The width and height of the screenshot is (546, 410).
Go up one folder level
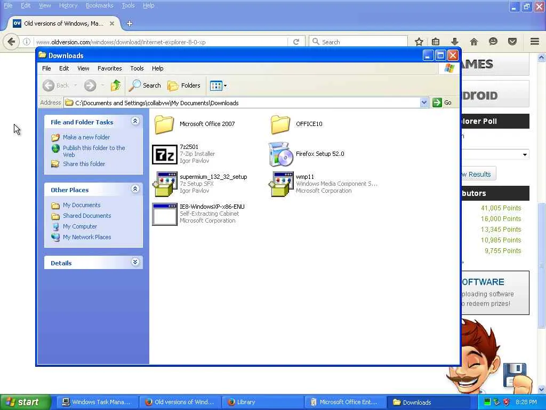pyautogui.click(x=116, y=85)
